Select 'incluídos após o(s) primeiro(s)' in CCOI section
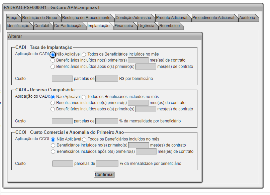270x195 pixels. (x=53, y=152)
